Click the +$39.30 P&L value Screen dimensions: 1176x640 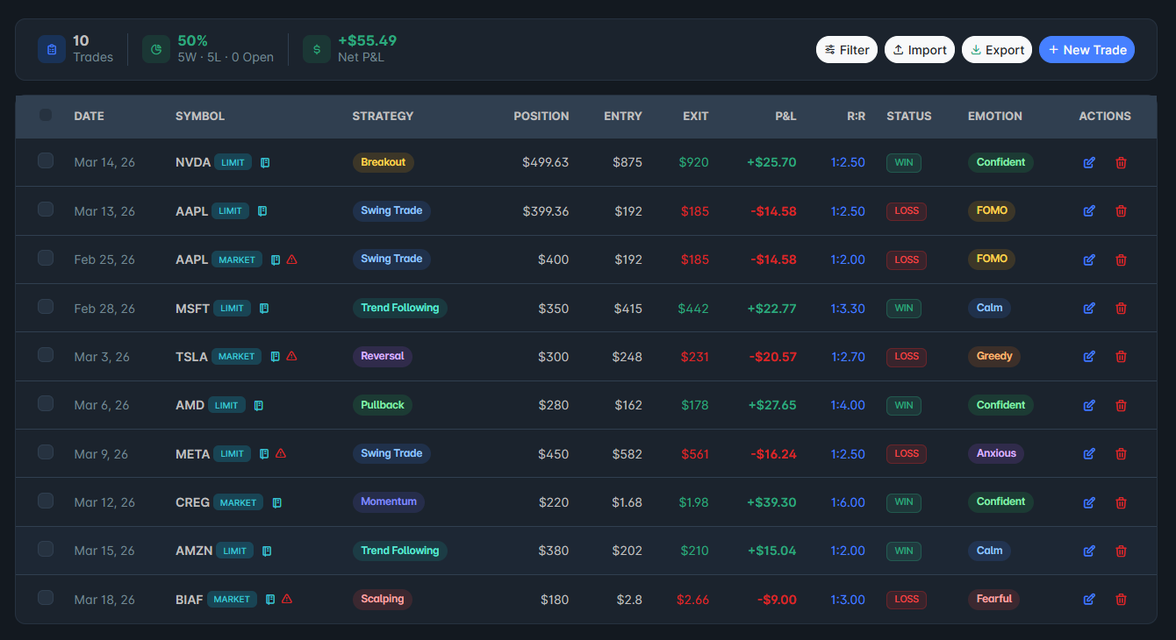[771, 502]
